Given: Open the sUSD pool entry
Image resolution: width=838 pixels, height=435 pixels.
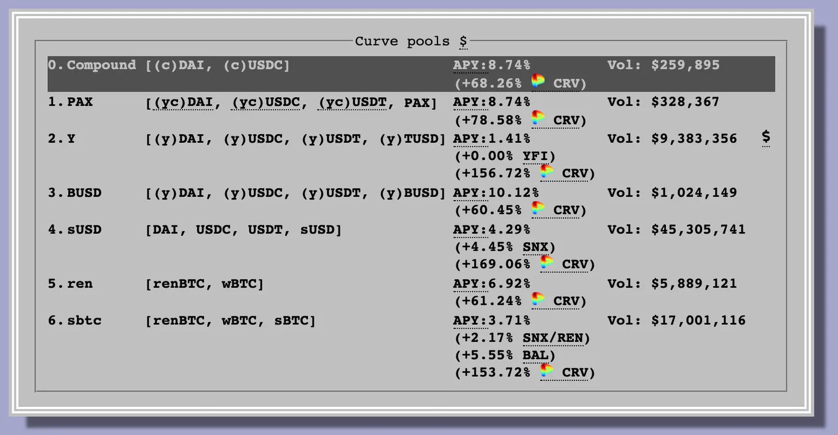Looking at the screenshot, I should coord(84,230).
